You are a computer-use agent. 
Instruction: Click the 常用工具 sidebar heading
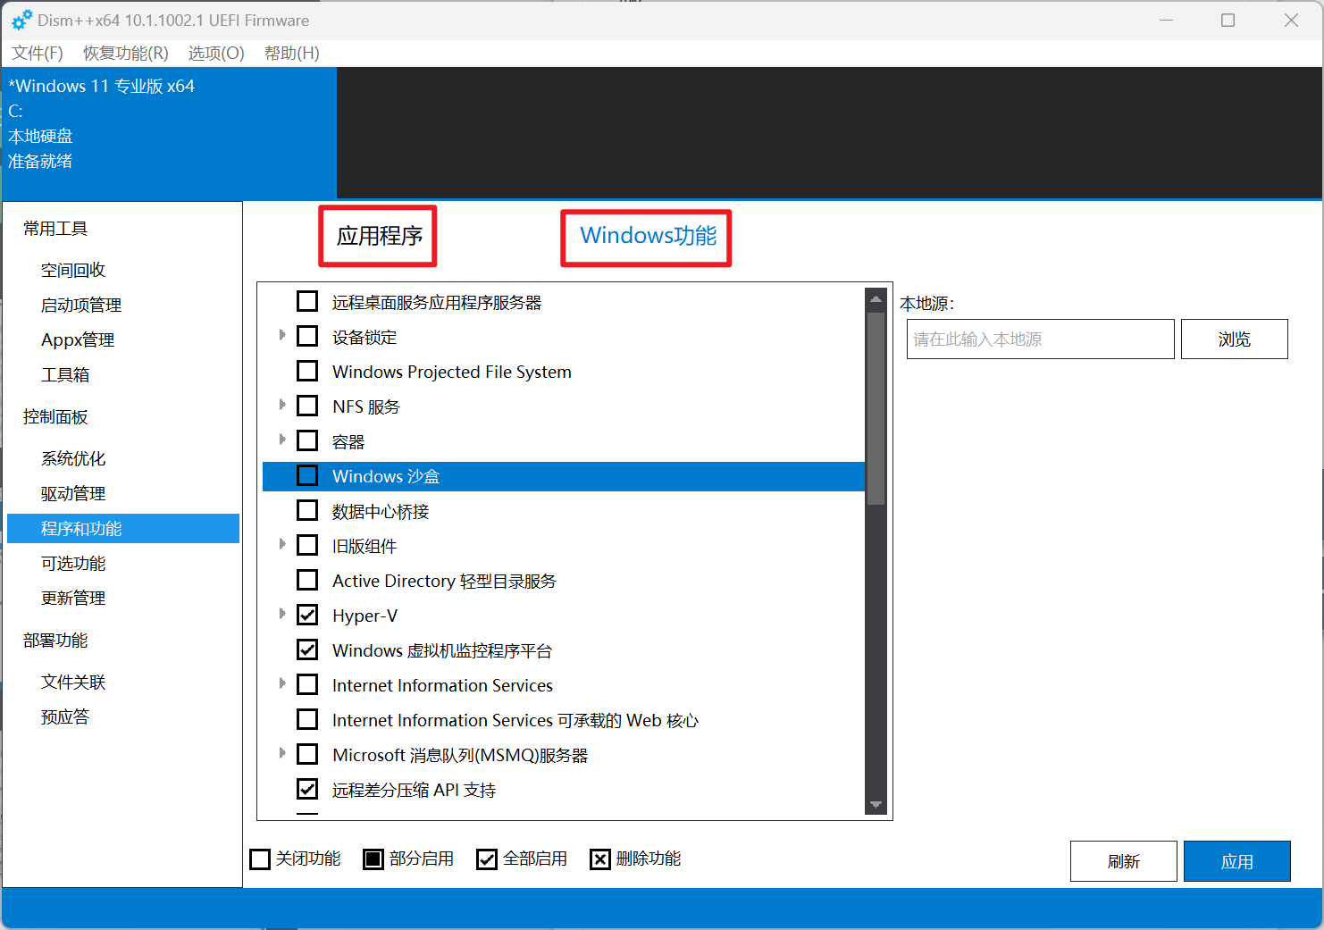click(x=55, y=229)
